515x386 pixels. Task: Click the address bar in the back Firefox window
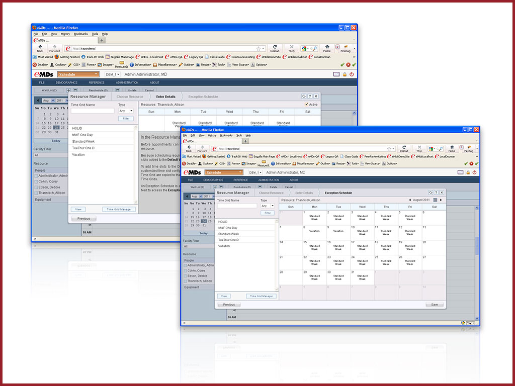point(165,49)
